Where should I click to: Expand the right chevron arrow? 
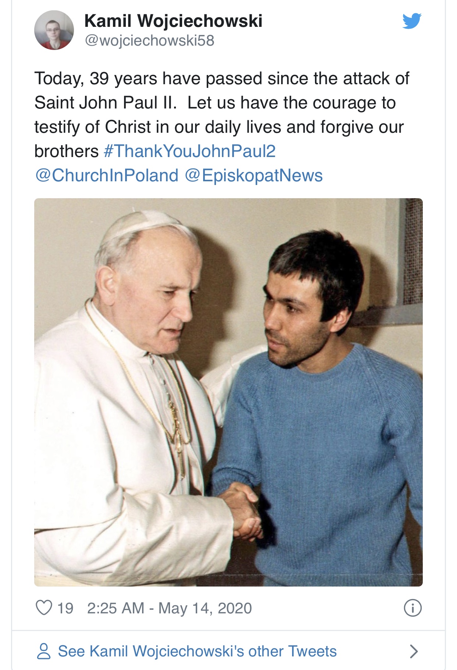pyautogui.click(x=414, y=651)
